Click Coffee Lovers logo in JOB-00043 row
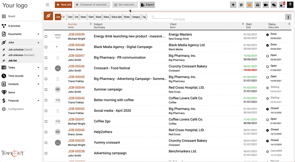Viewport: 295px width, 162px height. coord(58,100)
